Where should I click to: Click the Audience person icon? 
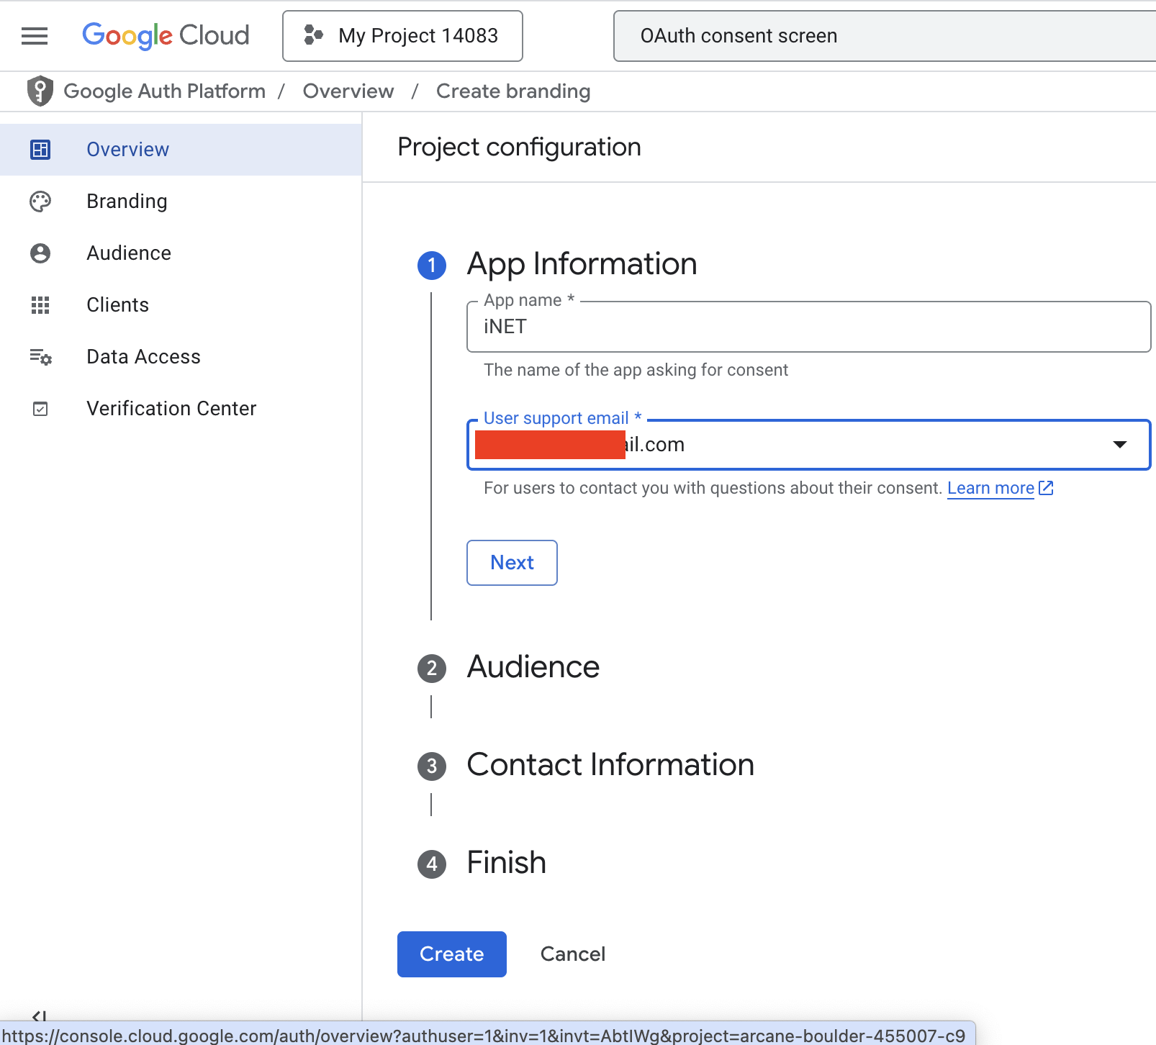tap(40, 253)
